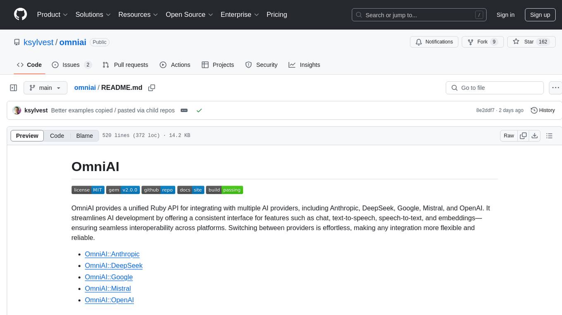The height and width of the screenshot is (315, 562).
Task: Open the commit message about better examples
Action: (113, 110)
